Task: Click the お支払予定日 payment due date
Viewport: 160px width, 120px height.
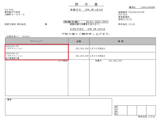Action: point(84,29)
